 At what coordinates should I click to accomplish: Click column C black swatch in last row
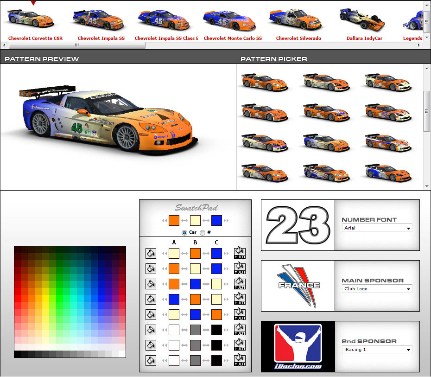point(216,360)
